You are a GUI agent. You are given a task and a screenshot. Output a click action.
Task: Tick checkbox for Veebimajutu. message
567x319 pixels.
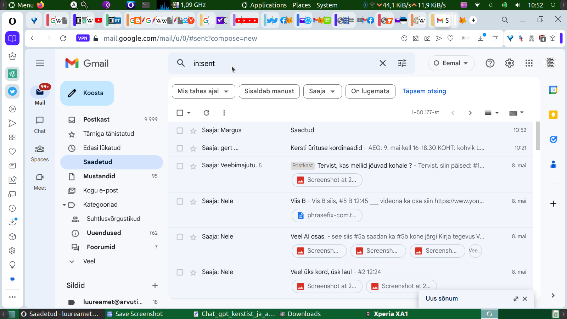click(180, 166)
